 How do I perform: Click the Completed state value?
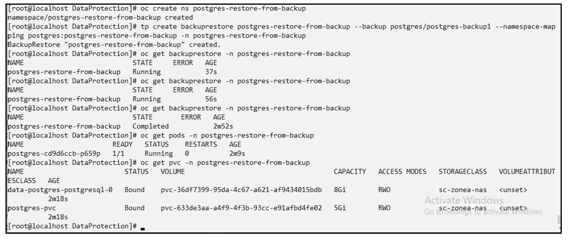point(151,126)
